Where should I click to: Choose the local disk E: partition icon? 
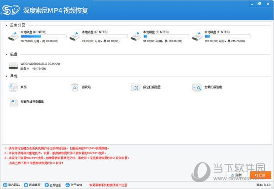[136, 36]
